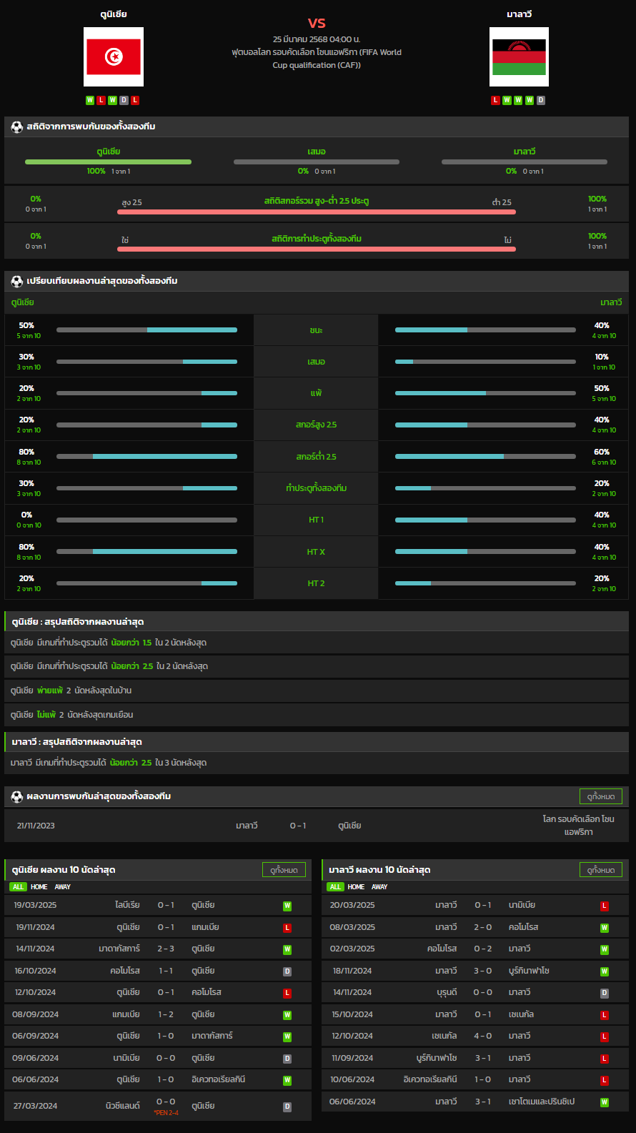Click the W badge for the 14/11/2024 Tunisia match
The width and height of the screenshot is (636, 1133).
287,949
